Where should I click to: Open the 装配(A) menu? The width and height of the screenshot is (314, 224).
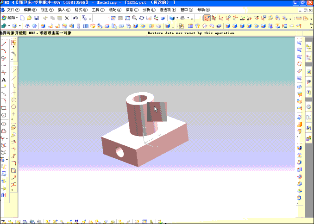tap(115, 10)
